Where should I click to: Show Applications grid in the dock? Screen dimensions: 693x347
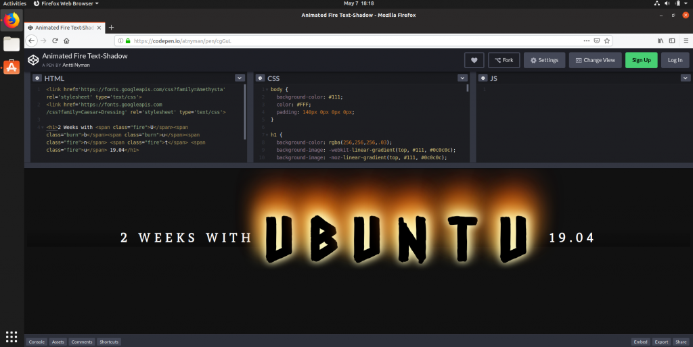click(12, 336)
